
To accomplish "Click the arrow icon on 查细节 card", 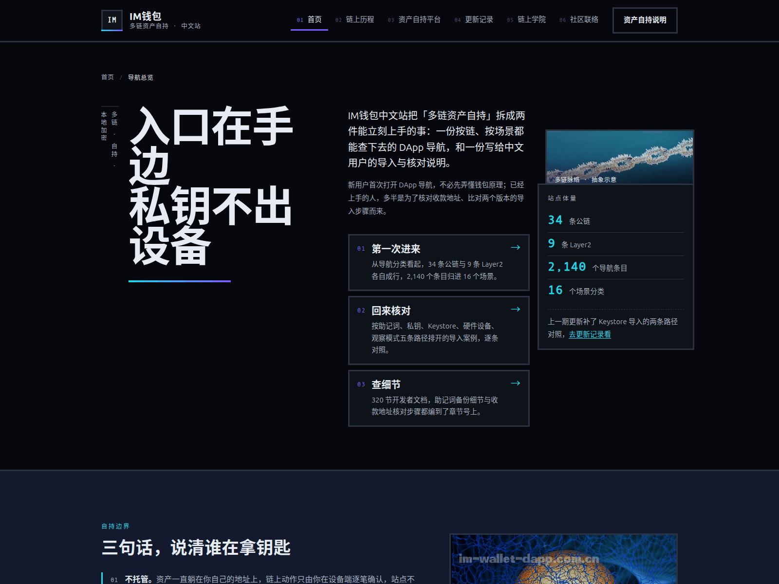I will pos(515,383).
